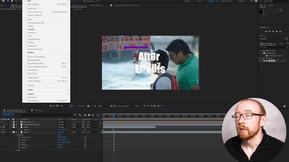Image resolution: width=289 pixels, height=162 pixels.
Task: Click the Rotation stopwatch icon
Action: (x=19, y=145)
